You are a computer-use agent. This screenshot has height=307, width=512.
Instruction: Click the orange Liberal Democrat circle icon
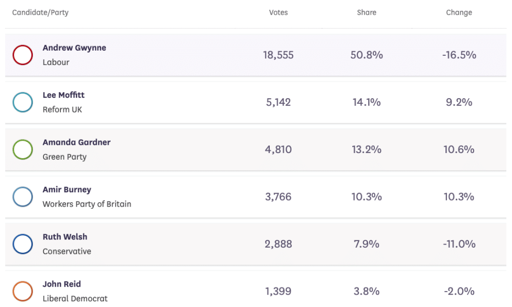click(x=23, y=291)
